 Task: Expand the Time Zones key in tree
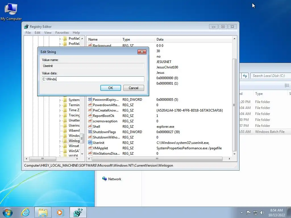tap(60, 110)
